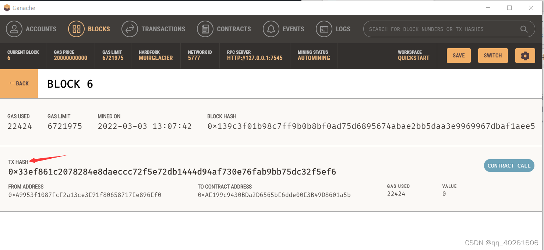Click the Ganache logo in title bar

click(7, 8)
